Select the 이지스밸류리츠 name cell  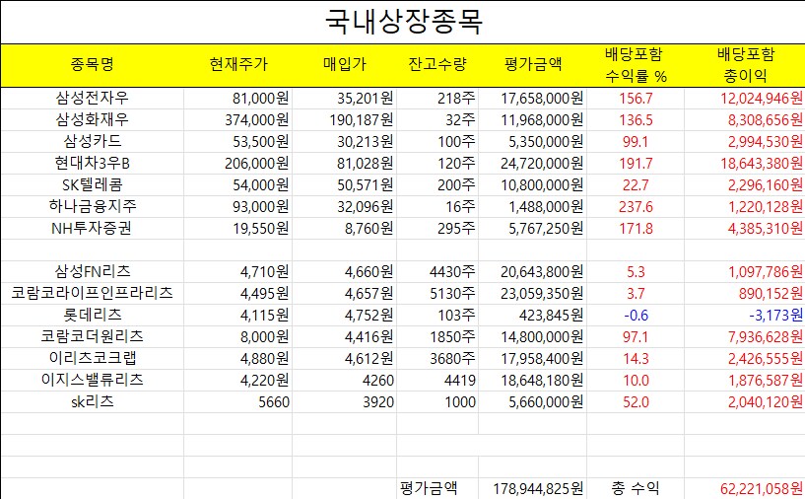pos(93,381)
